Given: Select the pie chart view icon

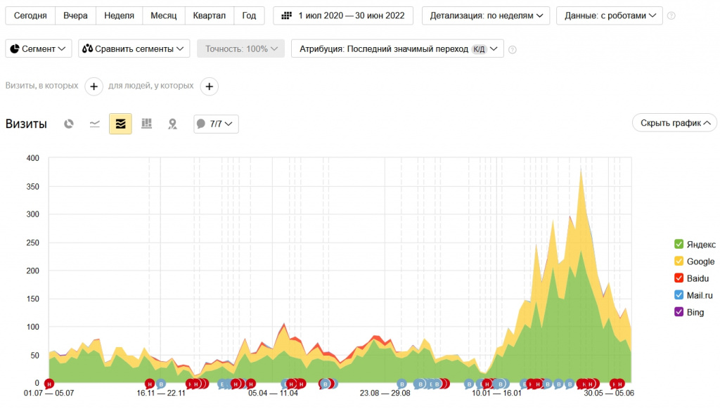Looking at the screenshot, I should coord(69,124).
